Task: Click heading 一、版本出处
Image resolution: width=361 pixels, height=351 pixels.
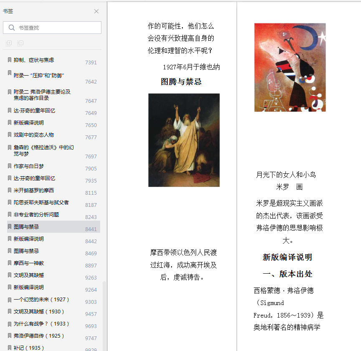Action: (x=287, y=274)
